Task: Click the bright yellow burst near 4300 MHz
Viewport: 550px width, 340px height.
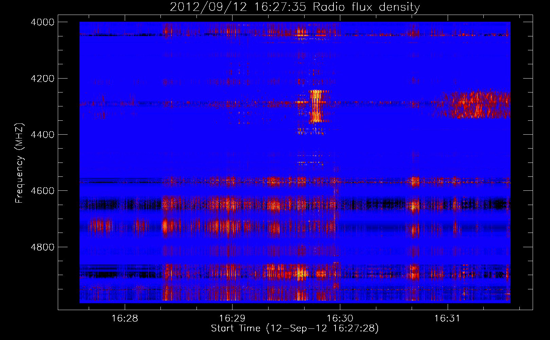Action: tap(316, 106)
